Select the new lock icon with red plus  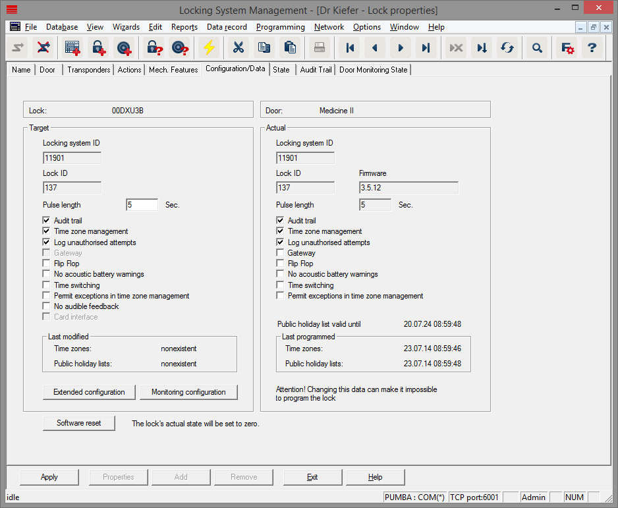coord(98,47)
